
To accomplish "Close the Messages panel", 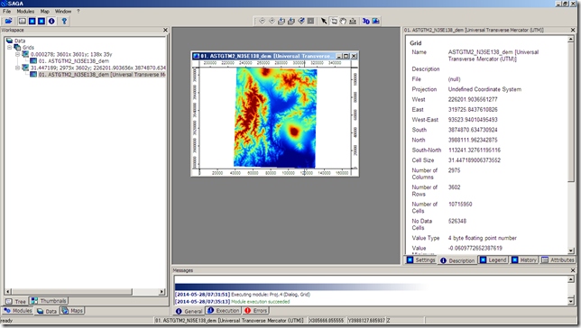I will point(573,270).
